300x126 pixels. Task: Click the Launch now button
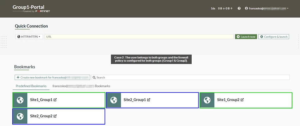(246, 37)
